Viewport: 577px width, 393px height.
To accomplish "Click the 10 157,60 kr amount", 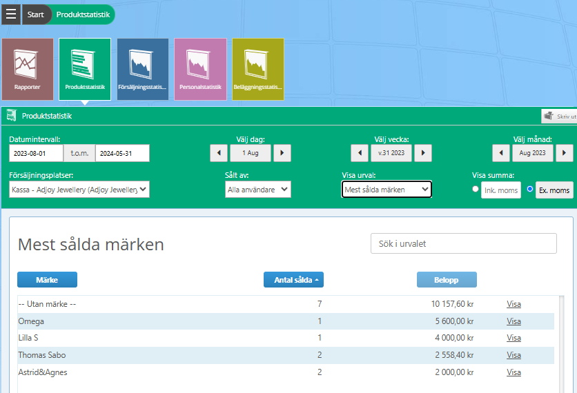I will coord(452,304).
